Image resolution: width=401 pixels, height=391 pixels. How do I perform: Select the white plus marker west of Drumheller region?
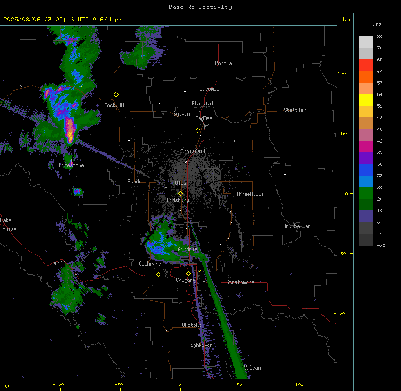click(285, 174)
